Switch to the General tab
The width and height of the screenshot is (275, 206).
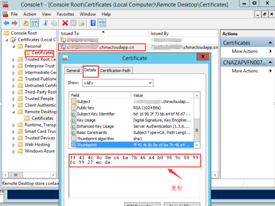pos(73,71)
